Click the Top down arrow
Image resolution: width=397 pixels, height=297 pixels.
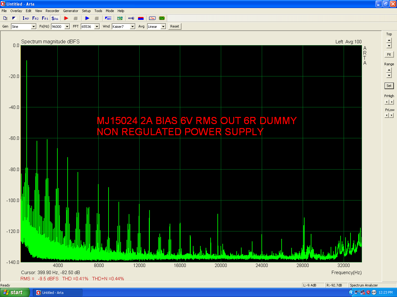pyautogui.click(x=389, y=46)
